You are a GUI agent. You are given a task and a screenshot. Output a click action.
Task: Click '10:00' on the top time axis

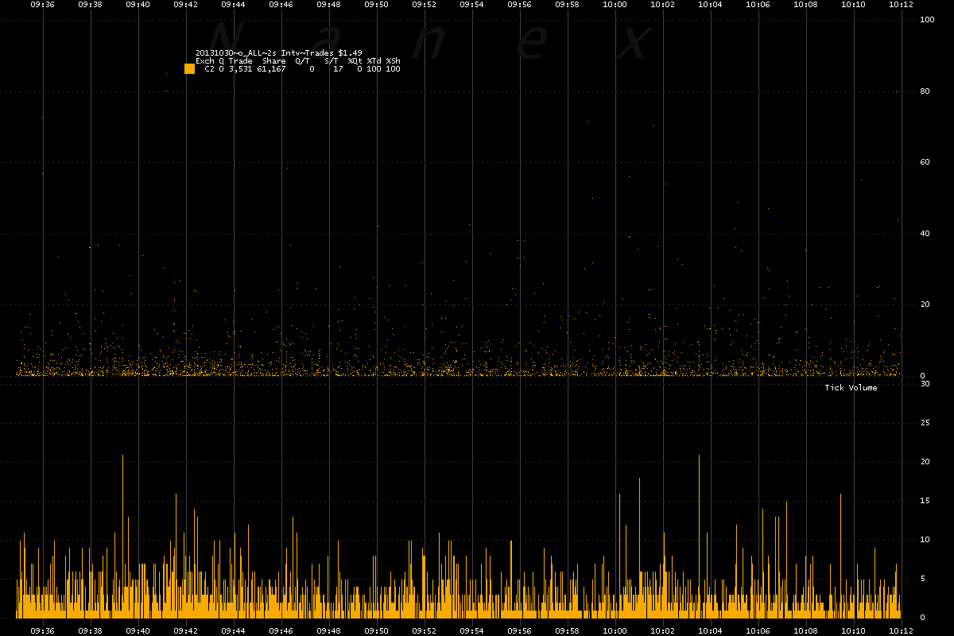tap(615, 4)
